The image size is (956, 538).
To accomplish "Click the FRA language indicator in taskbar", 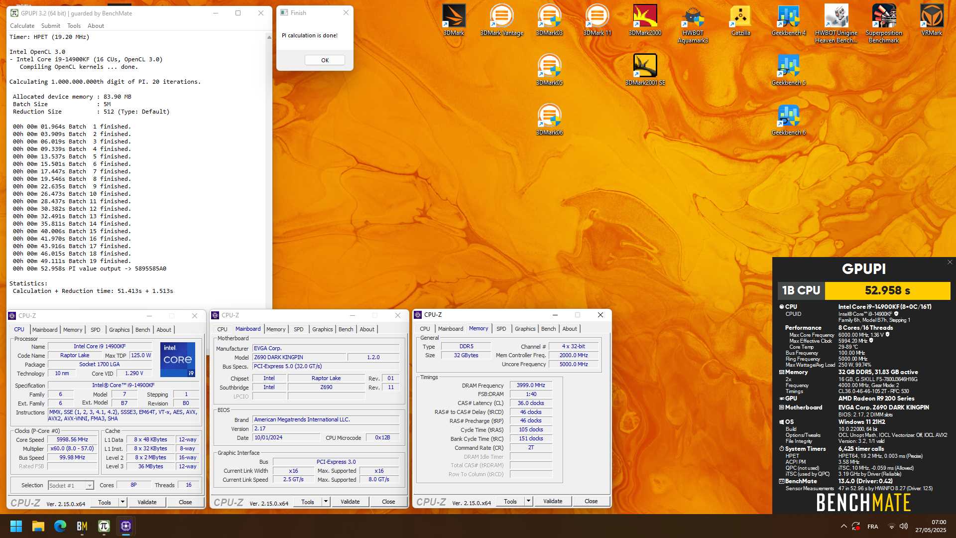I will click(x=872, y=527).
